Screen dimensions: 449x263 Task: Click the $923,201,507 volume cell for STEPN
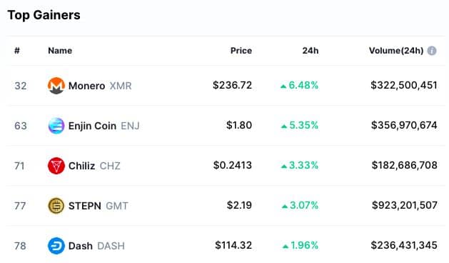point(404,205)
